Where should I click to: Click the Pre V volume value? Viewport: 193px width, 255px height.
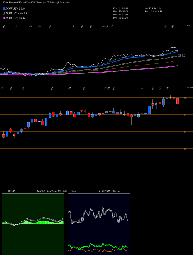tap(153, 12)
